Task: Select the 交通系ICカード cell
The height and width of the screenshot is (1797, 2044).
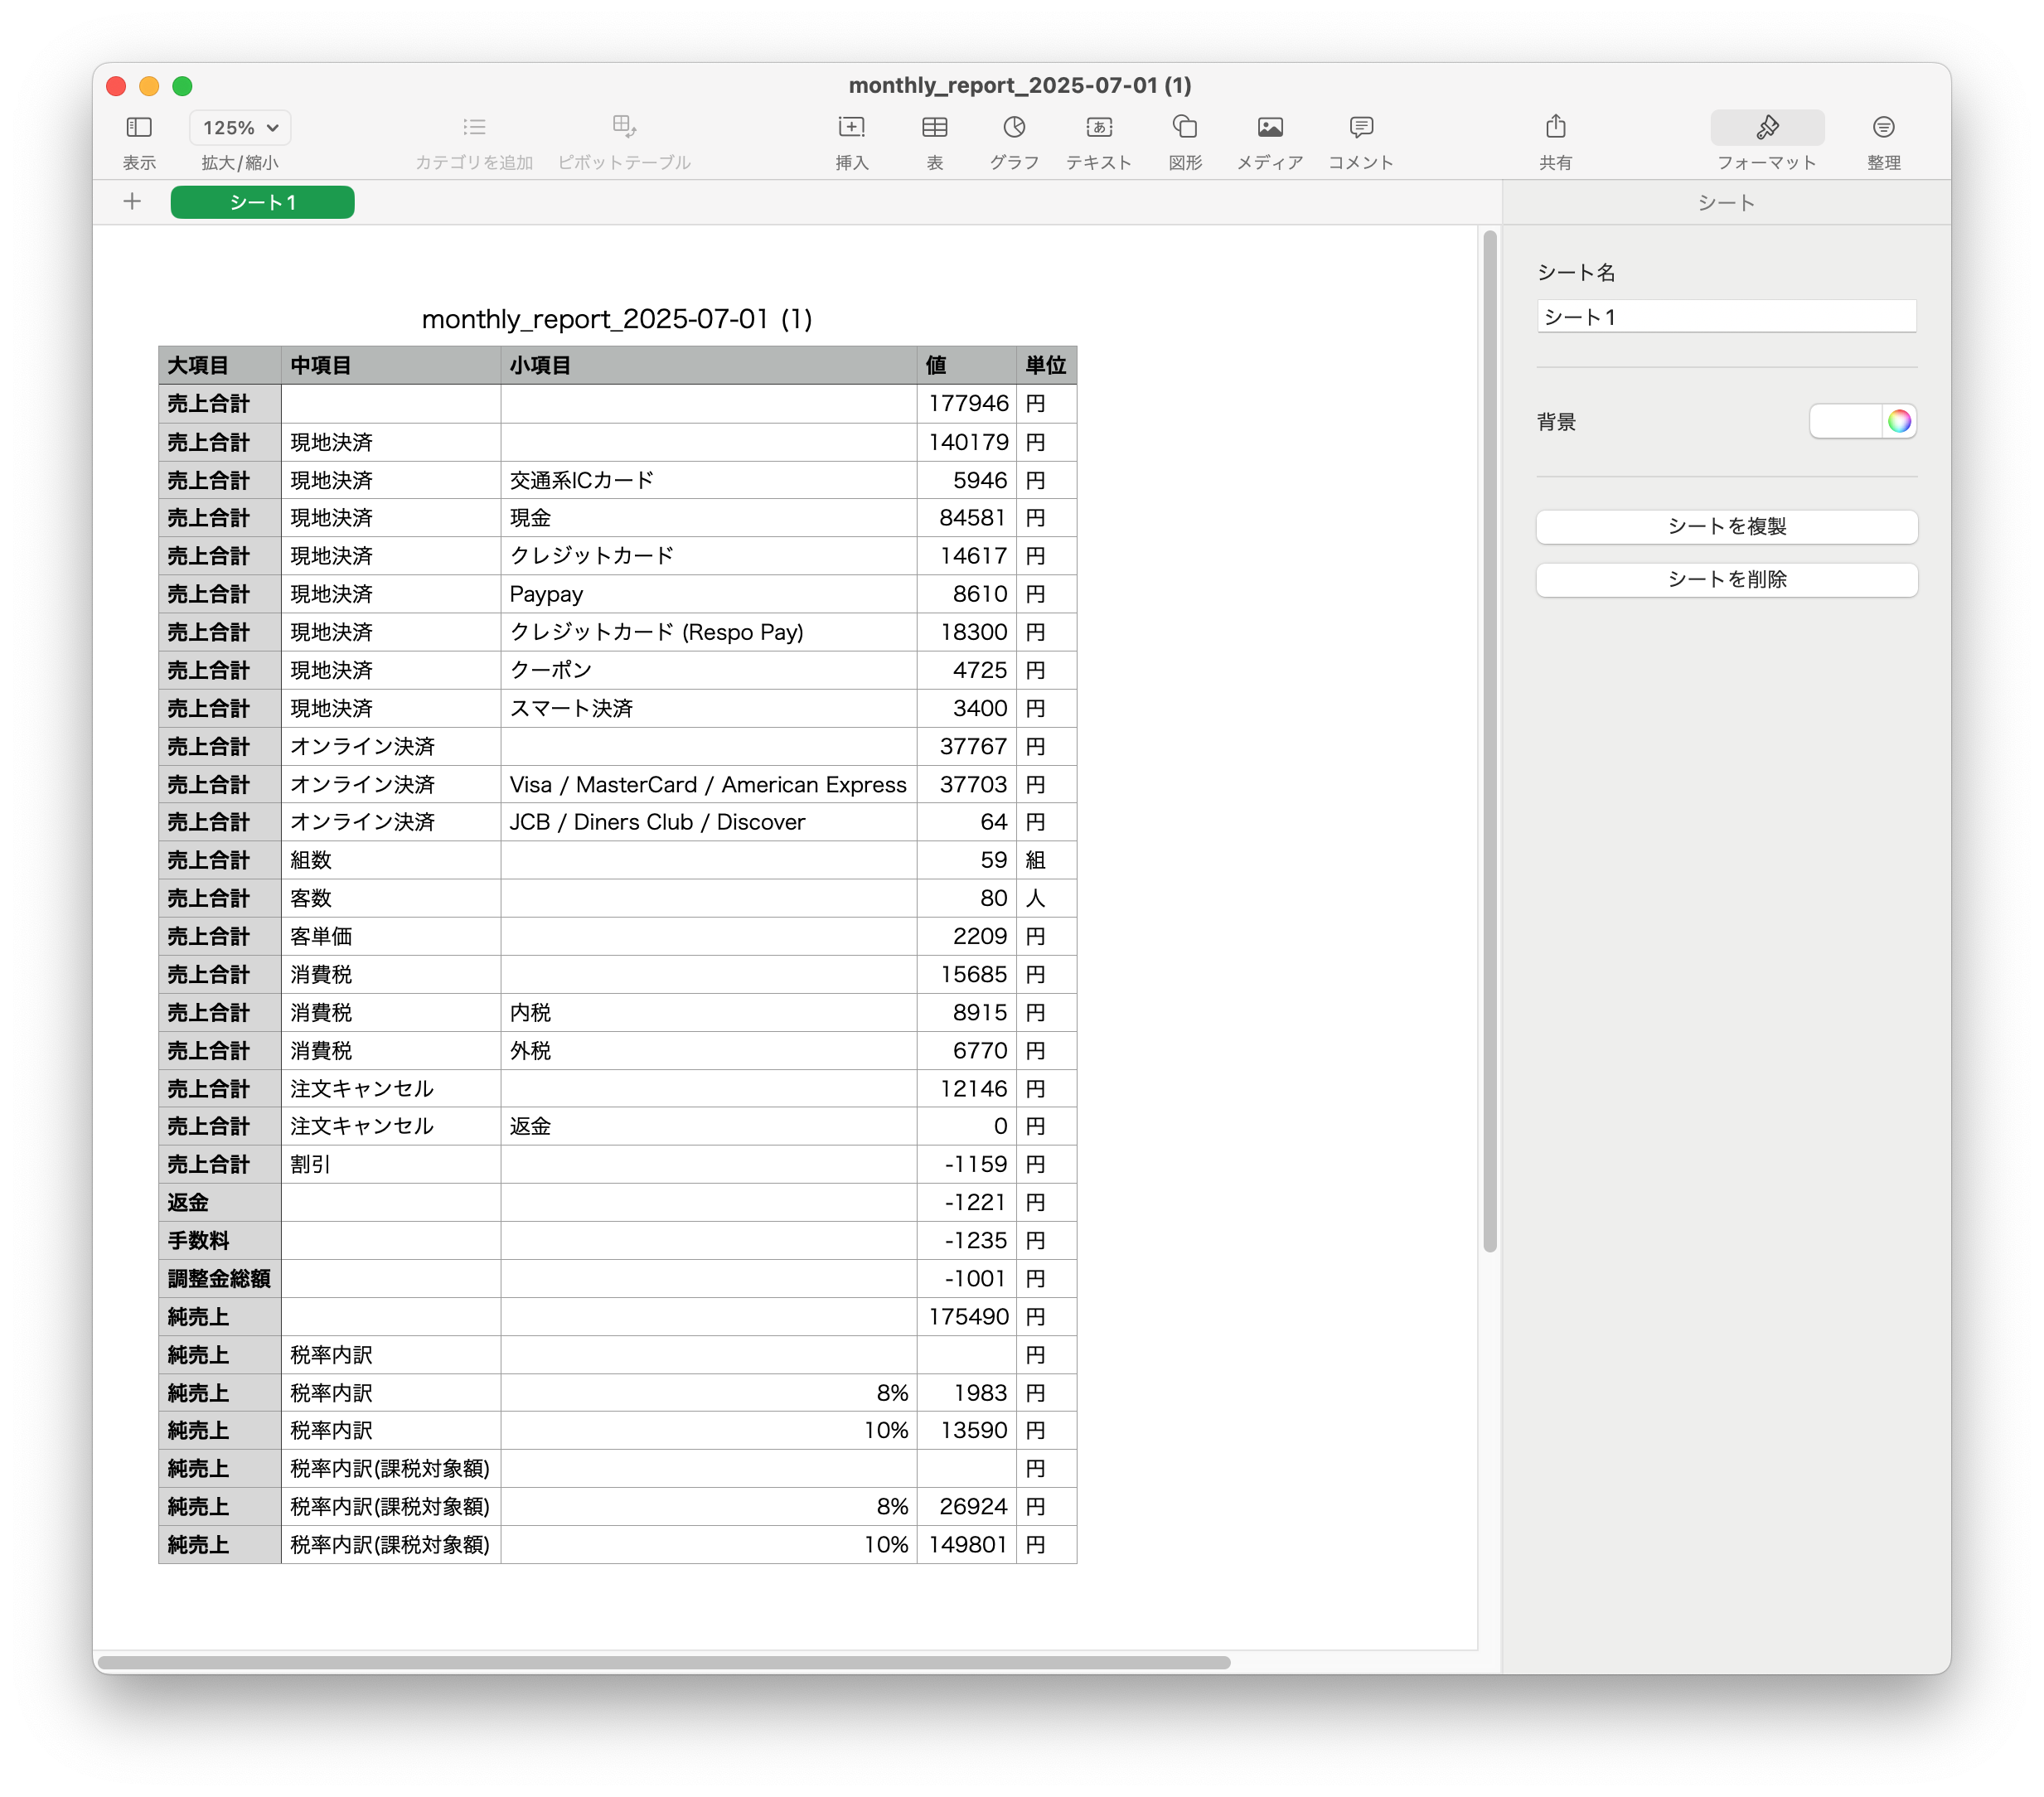Action: [709, 480]
